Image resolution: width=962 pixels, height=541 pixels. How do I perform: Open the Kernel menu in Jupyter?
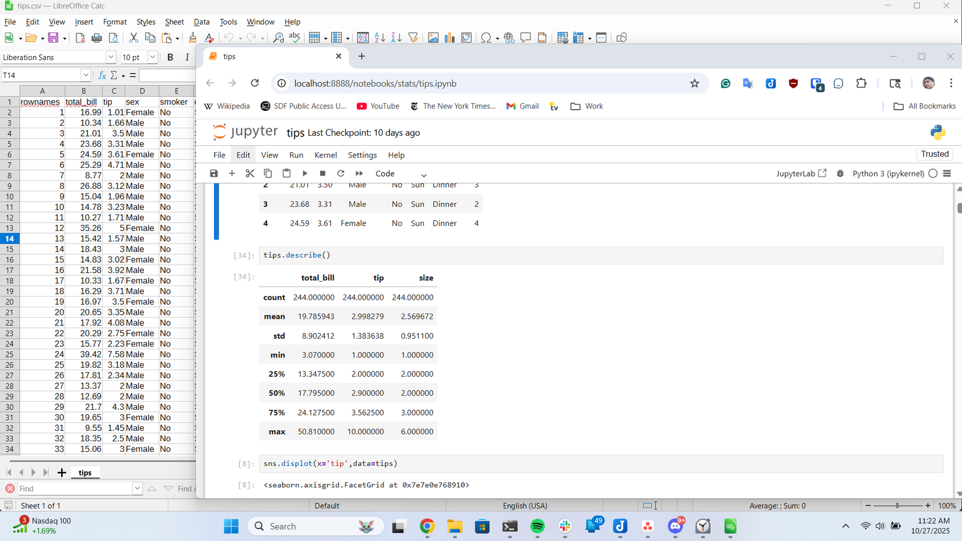(x=325, y=155)
